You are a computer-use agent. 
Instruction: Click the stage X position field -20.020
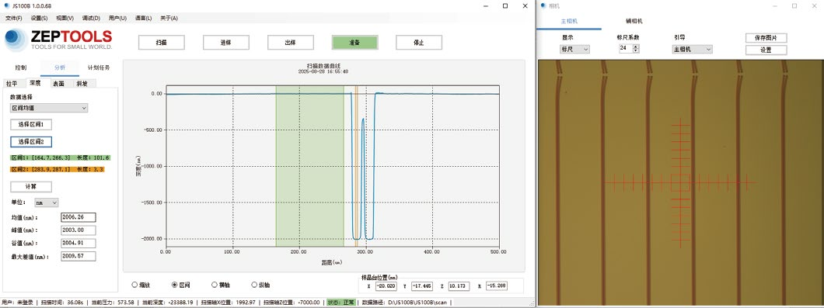(386, 286)
